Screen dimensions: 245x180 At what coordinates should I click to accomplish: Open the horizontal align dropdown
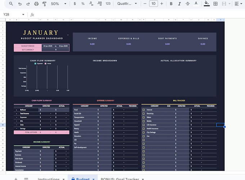pyautogui.click(x=238, y=4)
